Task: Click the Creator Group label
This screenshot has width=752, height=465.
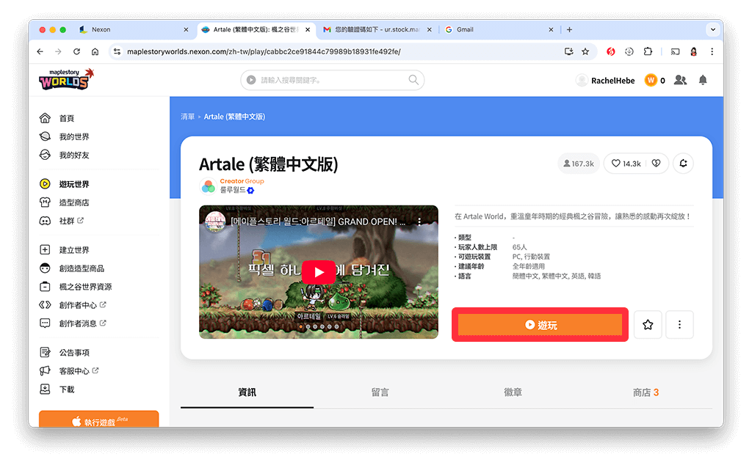Action: 242,181
